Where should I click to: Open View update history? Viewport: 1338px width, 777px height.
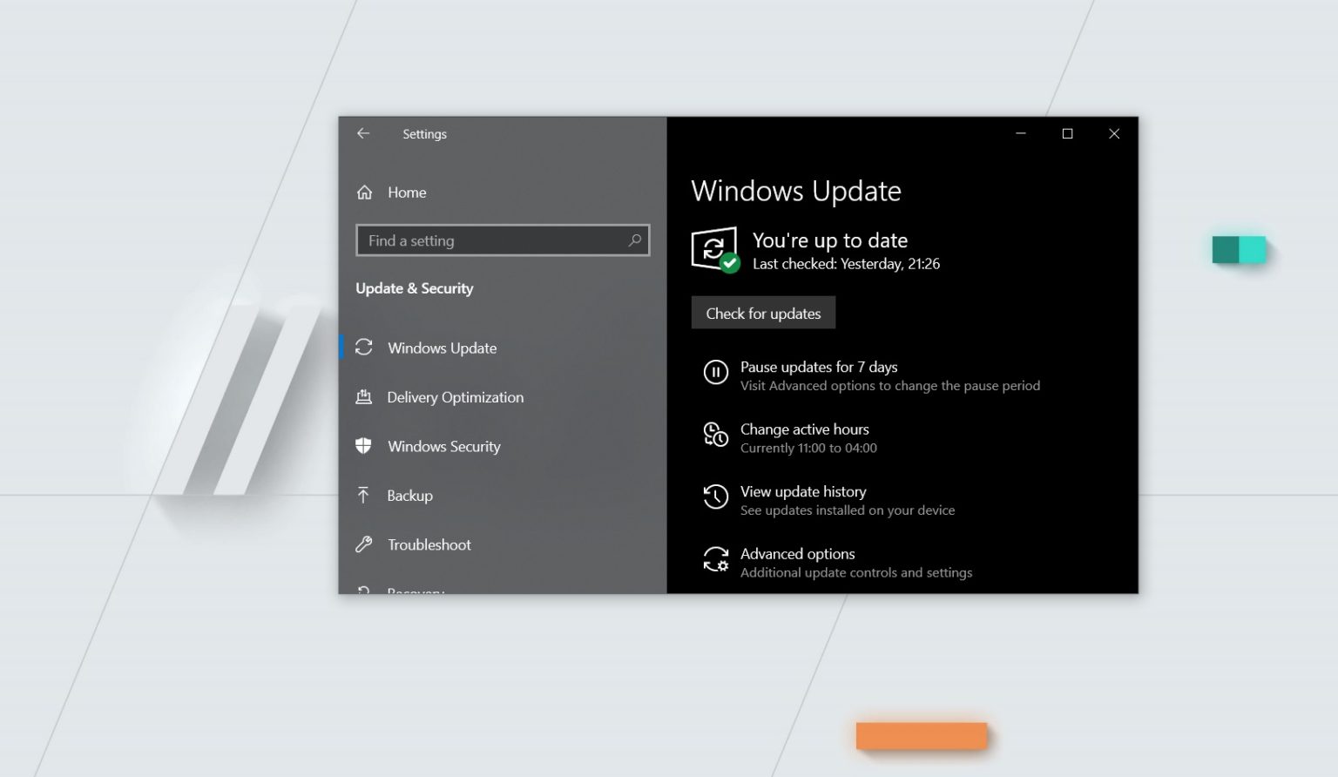[x=803, y=491]
